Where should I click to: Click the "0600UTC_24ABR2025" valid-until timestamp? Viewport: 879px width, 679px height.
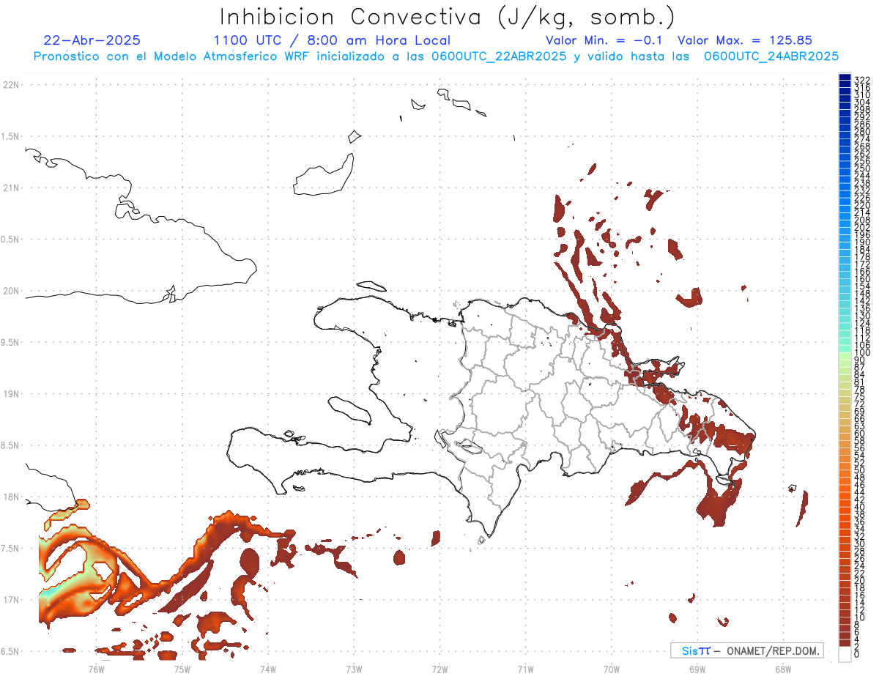[x=771, y=56]
